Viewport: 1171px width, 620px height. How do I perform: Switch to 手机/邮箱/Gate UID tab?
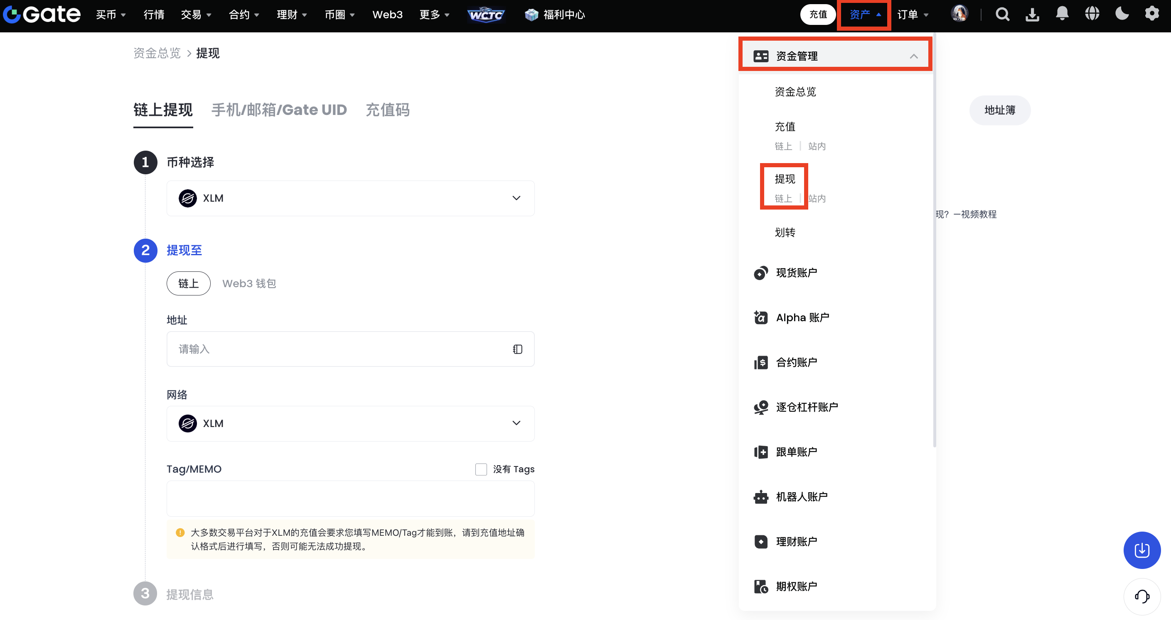279,110
